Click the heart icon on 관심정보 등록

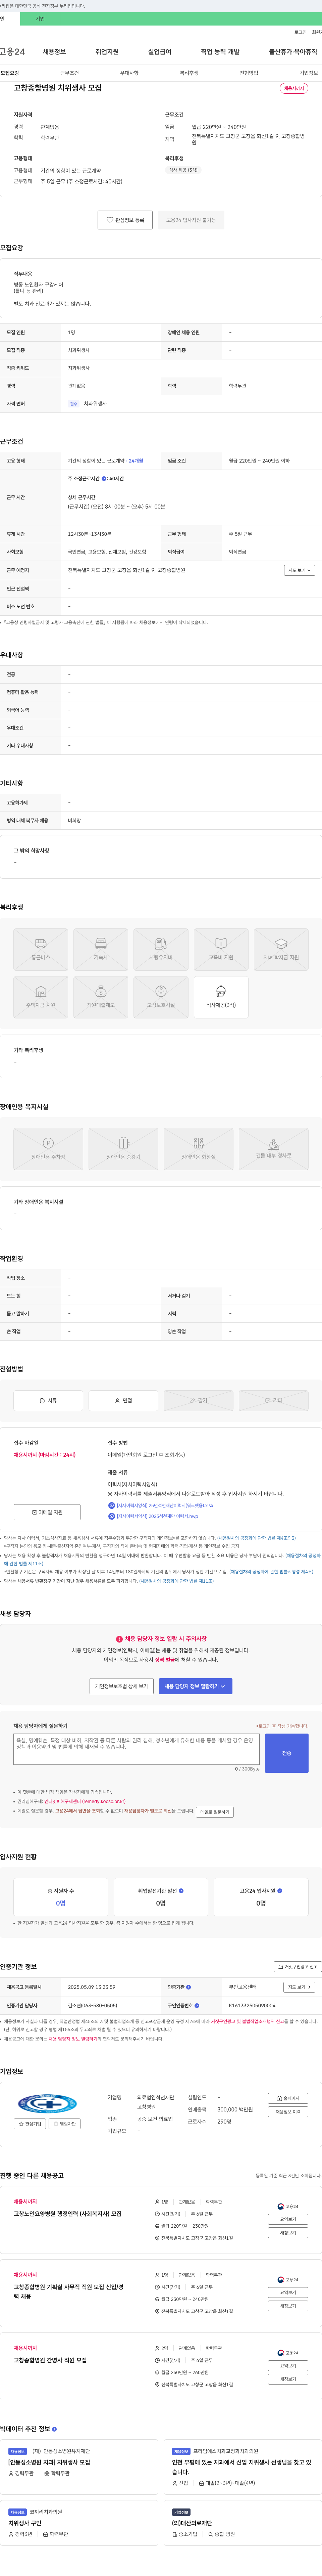click(x=110, y=220)
